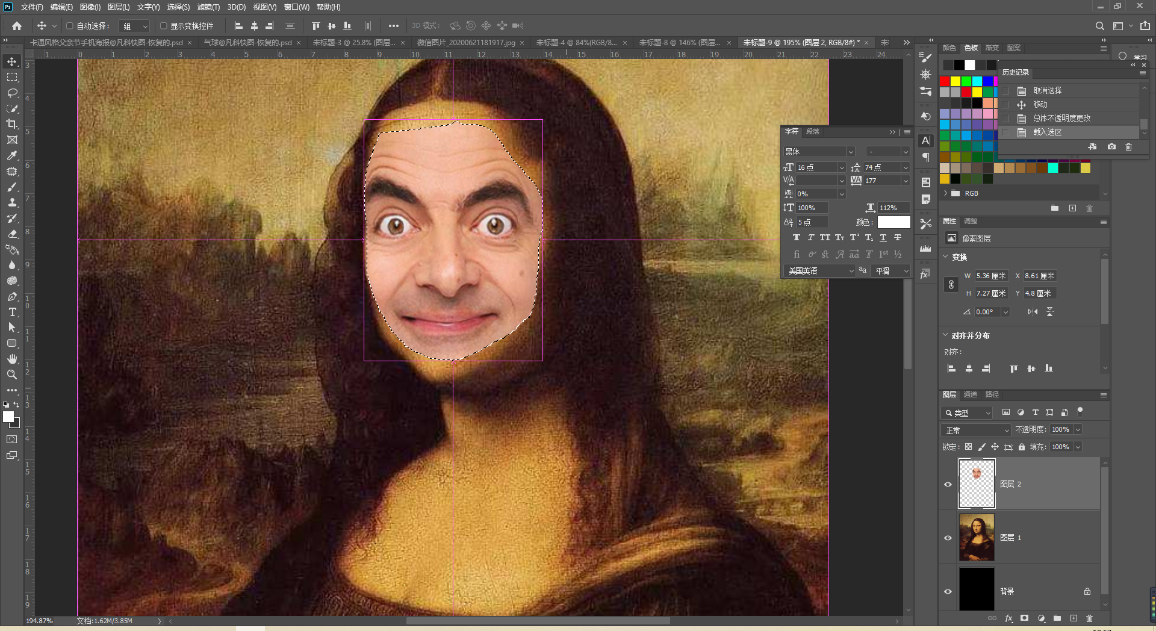1156x631 pixels.
Task: Create snapshot camera icon in History panel
Action: coord(1111,146)
